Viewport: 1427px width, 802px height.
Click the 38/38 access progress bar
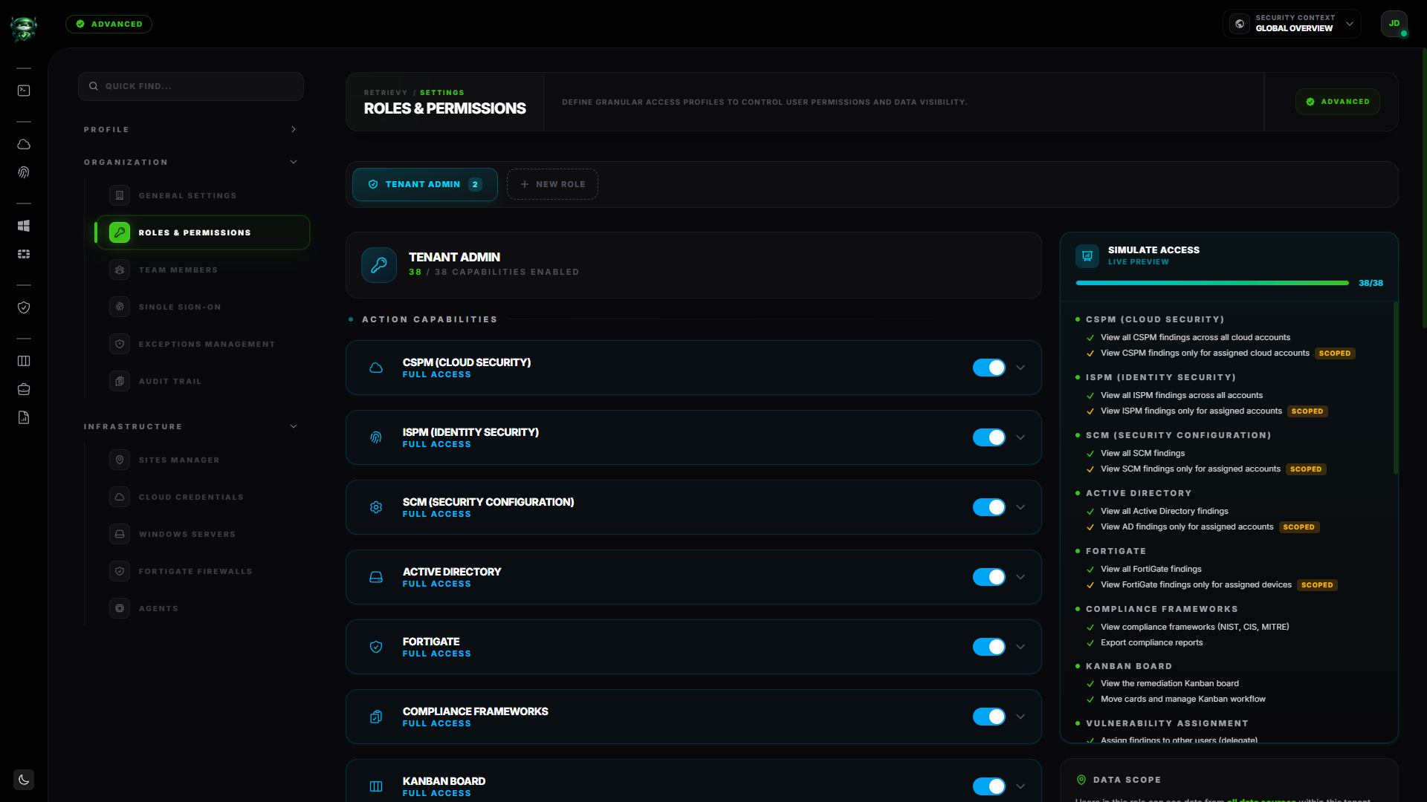coord(1212,283)
